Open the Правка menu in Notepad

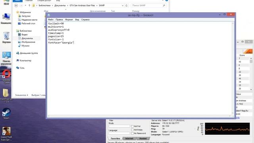point(59,19)
